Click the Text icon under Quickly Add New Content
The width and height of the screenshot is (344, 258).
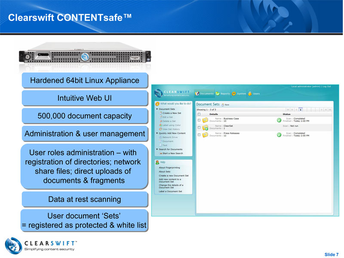tap(160, 145)
